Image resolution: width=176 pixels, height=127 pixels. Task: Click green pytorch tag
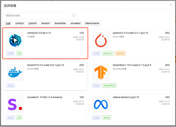108,53
